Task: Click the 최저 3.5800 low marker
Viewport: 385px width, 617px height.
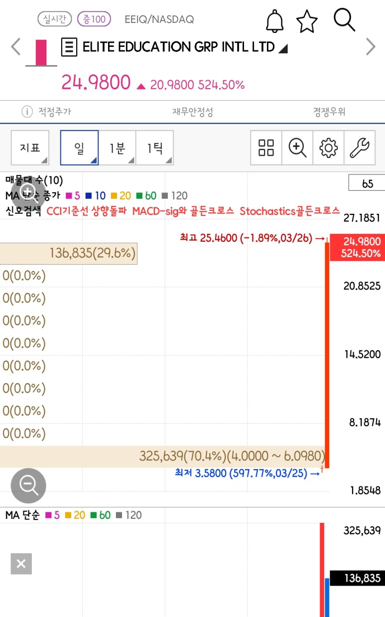Action: pos(247,473)
